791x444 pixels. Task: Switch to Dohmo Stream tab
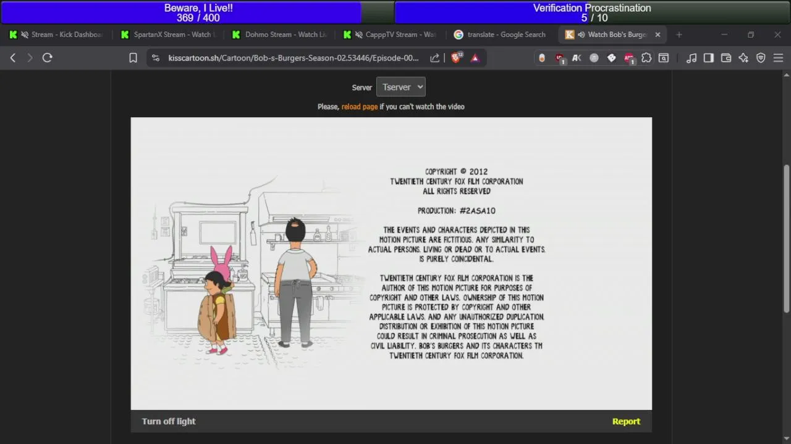(x=279, y=35)
